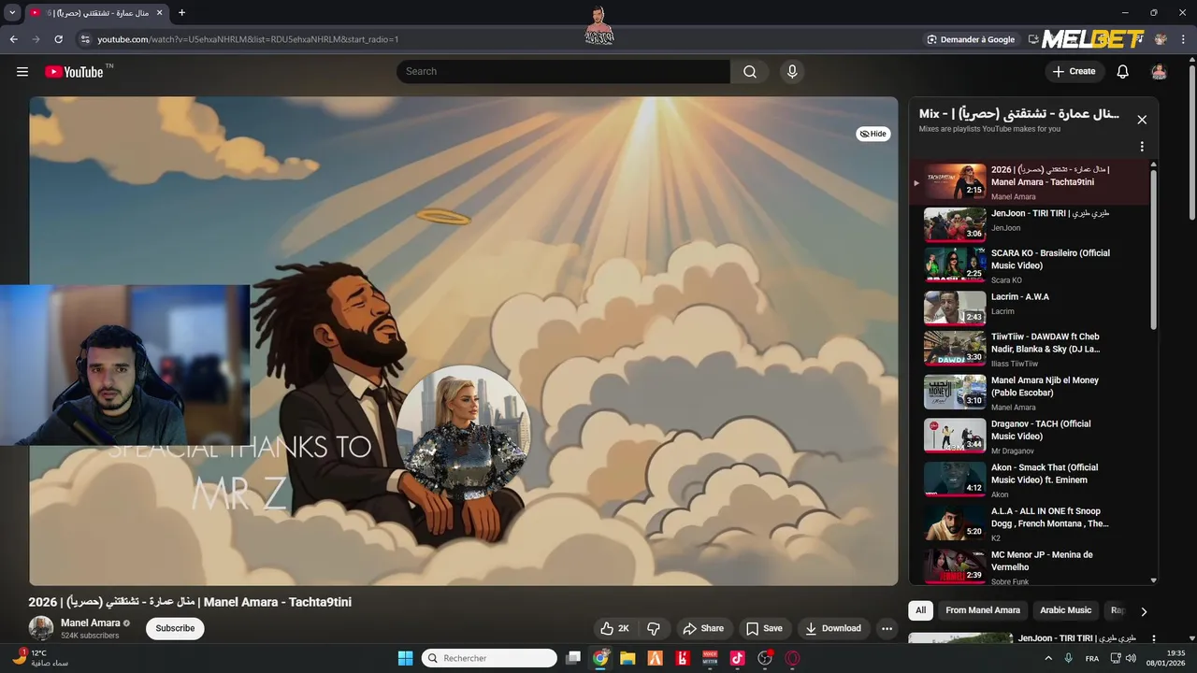The width and height of the screenshot is (1197, 673).
Task: Open taskbar volume control
Action: pyautogui.click(x=1131, y=658)
